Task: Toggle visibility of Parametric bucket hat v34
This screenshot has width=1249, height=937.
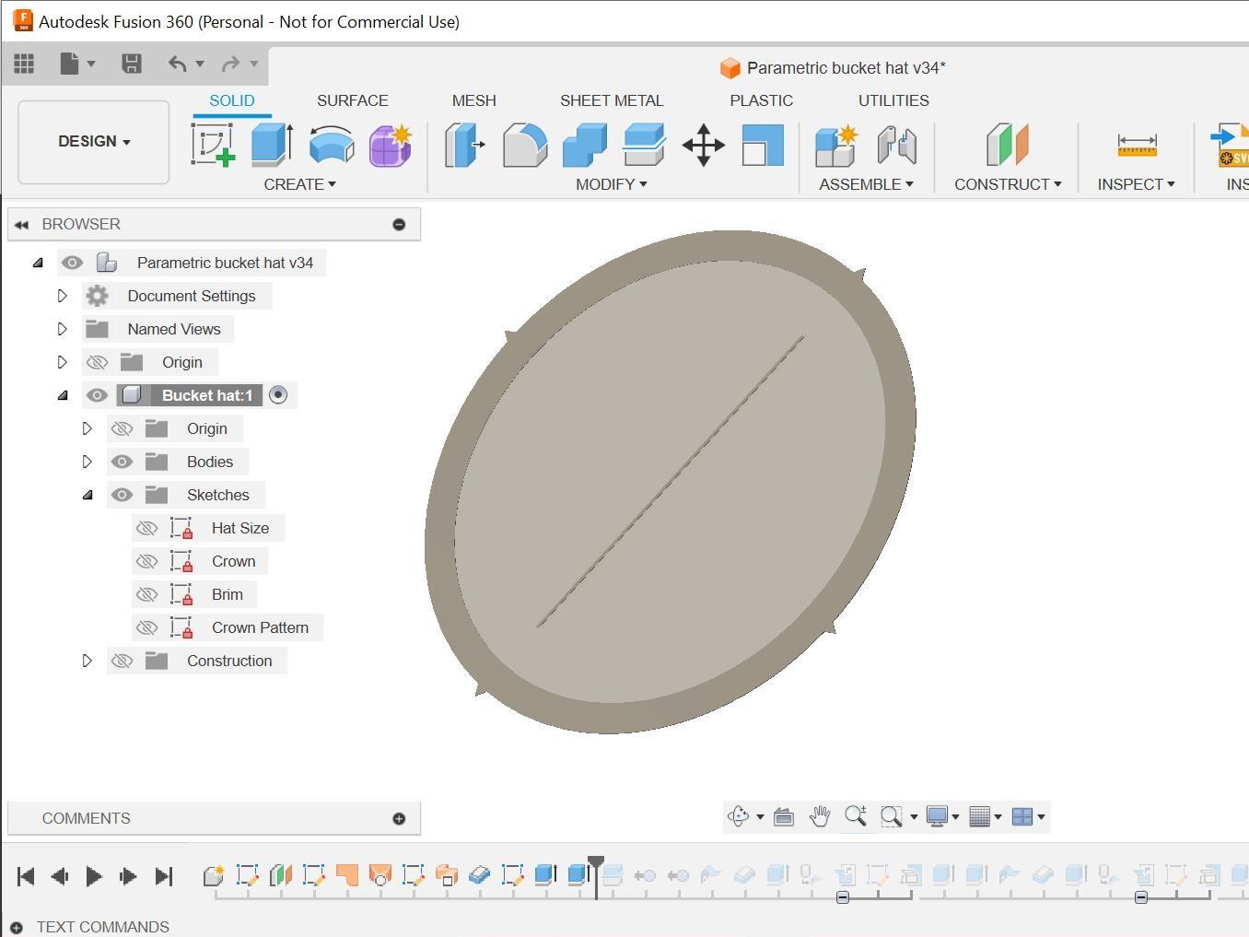Action: pyautogui.click(x=72, y=263)
